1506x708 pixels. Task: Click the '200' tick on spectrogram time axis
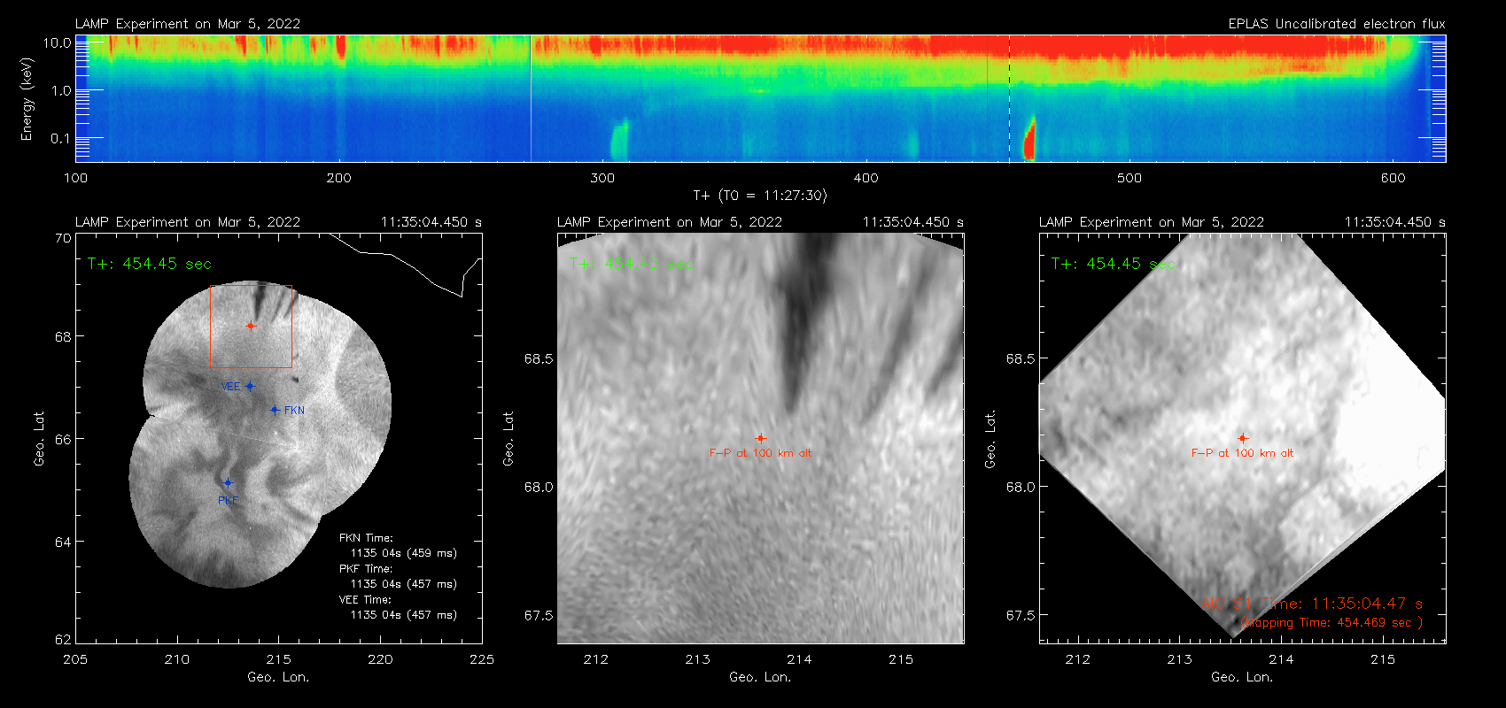[338, 178]
